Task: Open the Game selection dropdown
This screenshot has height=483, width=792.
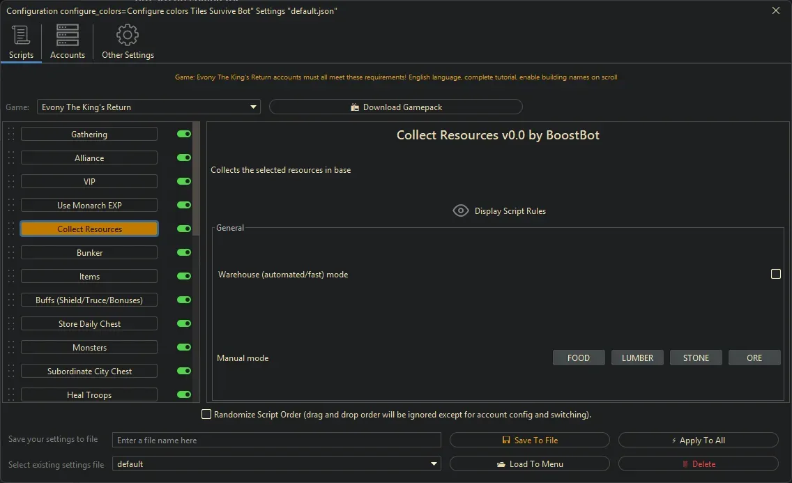Action: point(252,107)
